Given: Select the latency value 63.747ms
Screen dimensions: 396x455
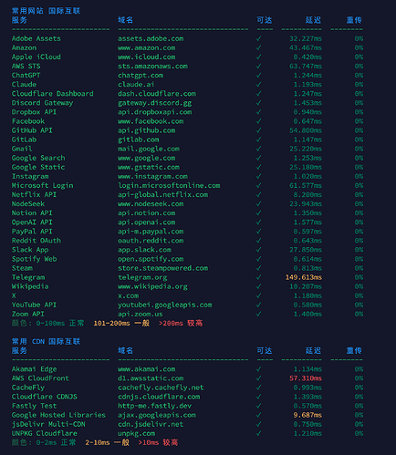Looking at the screenshot, I should click(x=306, y=66).
